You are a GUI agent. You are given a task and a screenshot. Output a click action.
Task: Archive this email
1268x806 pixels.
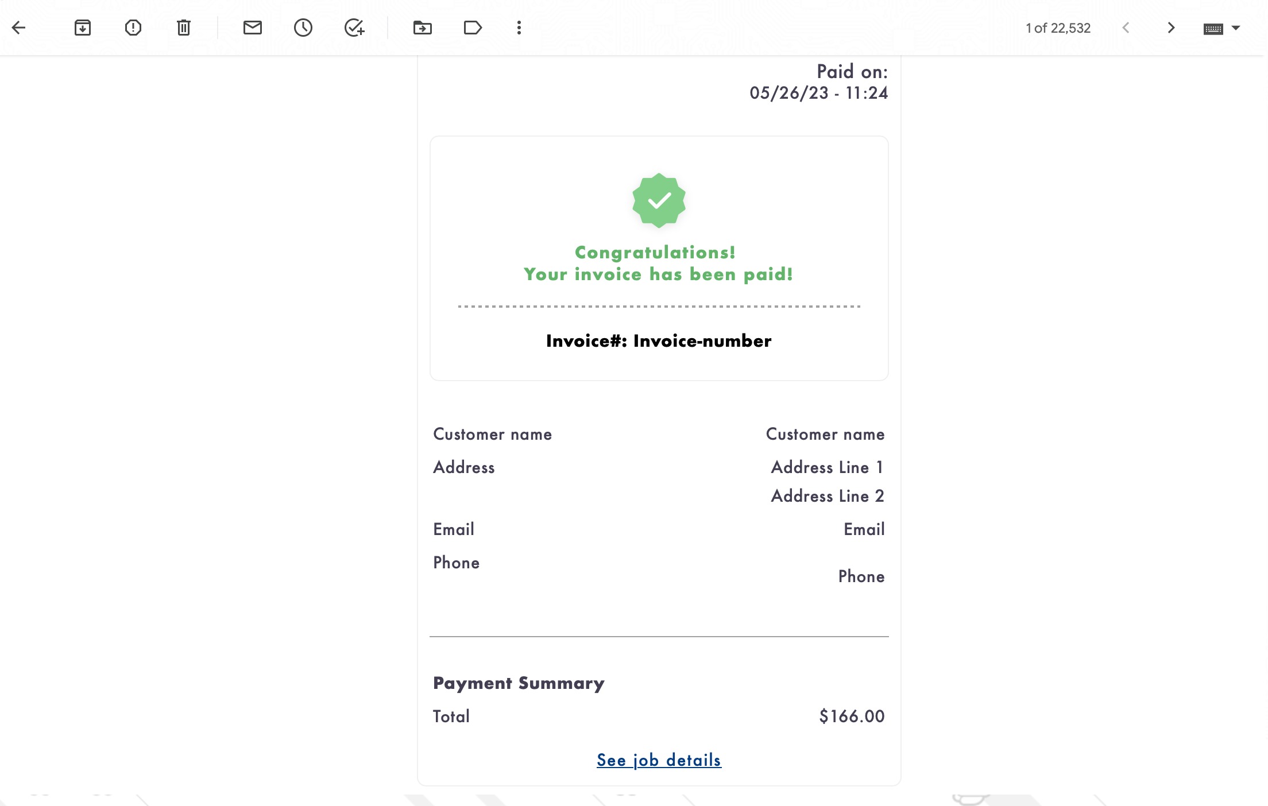(83, 28)
